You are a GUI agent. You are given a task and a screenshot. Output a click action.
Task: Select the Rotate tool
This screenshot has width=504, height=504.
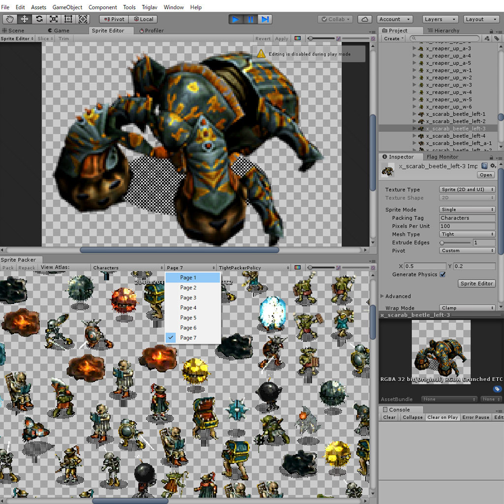(x=39, y=19)
